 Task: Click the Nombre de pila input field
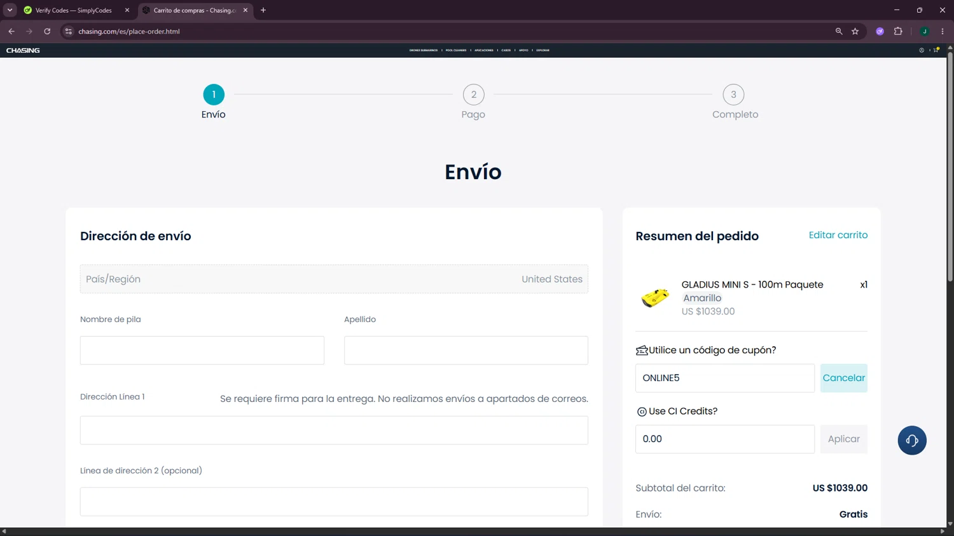click(x=202, y=351)
